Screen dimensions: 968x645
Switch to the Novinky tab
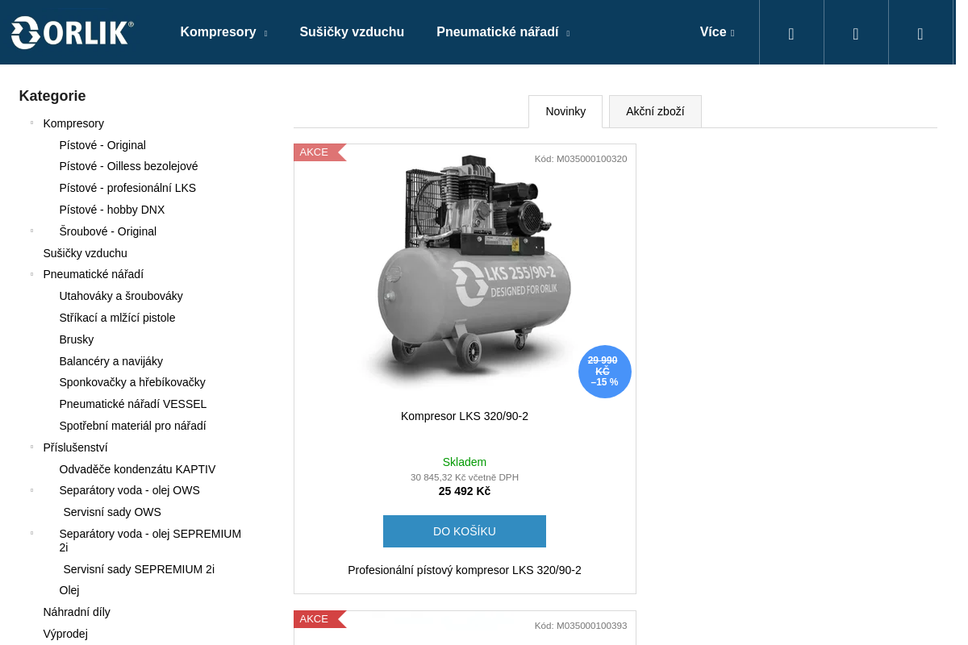(565, 111)
